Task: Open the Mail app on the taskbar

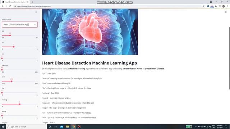Action: tap(61, 126)
